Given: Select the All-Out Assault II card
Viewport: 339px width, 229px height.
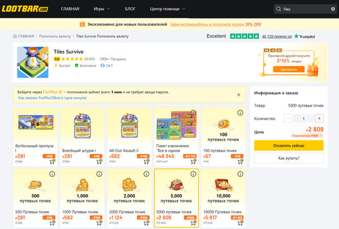Looking at the screenshot, I should 129,137.
